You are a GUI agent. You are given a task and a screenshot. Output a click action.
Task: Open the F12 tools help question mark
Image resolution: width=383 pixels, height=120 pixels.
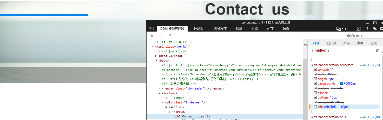pyautogui.click(x=367, y=29)
